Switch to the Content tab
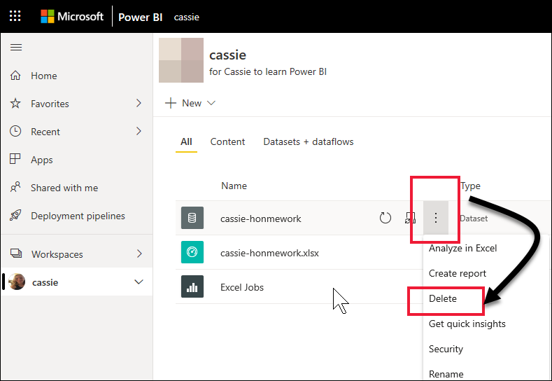 coord(227,141)
